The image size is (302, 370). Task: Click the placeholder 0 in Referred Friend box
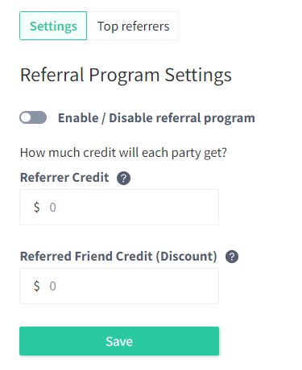[x=52, y=286]
